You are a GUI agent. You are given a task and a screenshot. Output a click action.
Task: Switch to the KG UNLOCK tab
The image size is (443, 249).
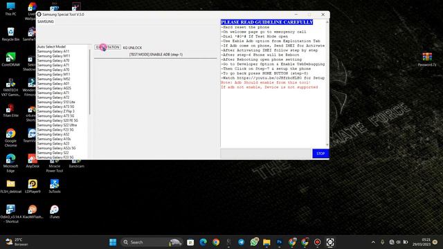pyautogui.click(x=132, y=48)
